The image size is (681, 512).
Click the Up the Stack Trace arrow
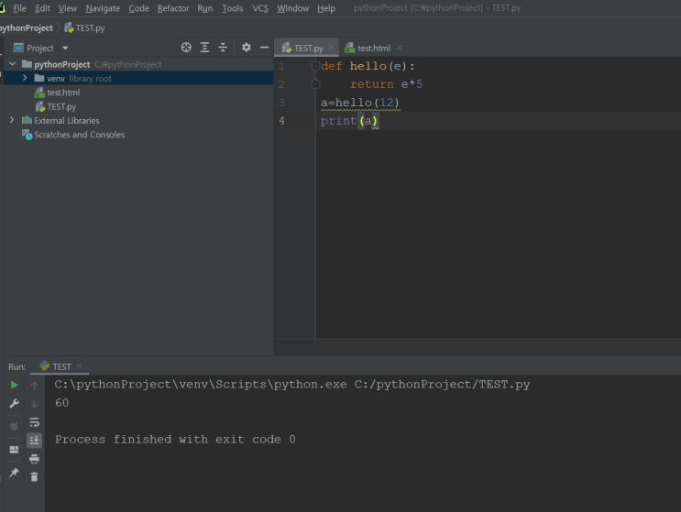tap(34, 386)
